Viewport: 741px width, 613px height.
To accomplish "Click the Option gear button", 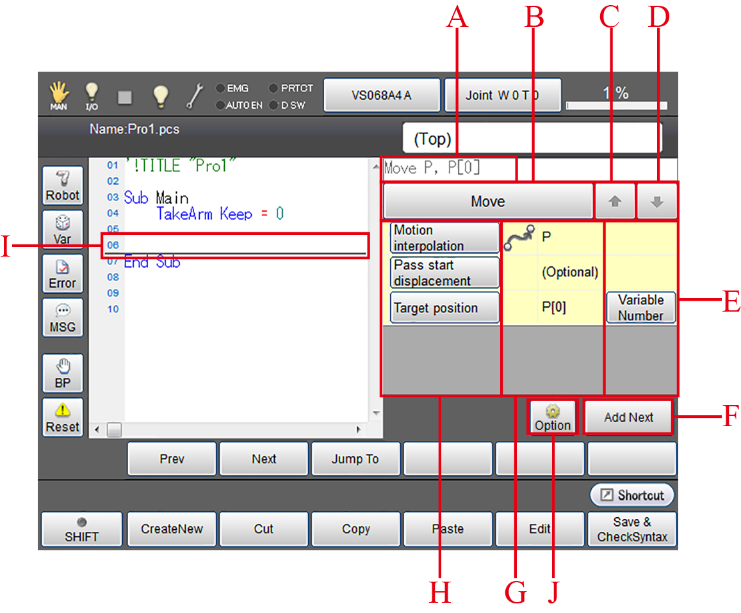I will pyautogui.click(x=553, y=417).
